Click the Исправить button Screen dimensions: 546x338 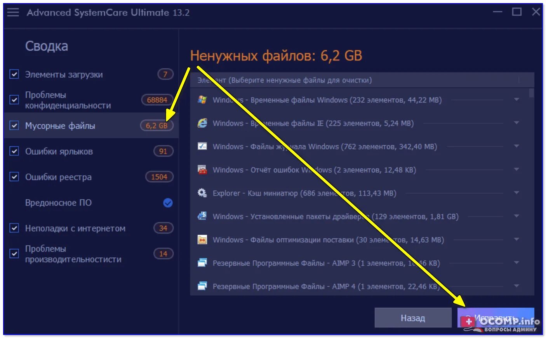point(496,318)
